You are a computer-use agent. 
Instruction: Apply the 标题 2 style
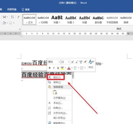click(x=71, y=20)
